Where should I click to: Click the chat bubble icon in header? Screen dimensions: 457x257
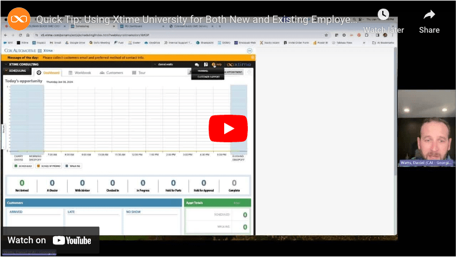click(197, 64)
